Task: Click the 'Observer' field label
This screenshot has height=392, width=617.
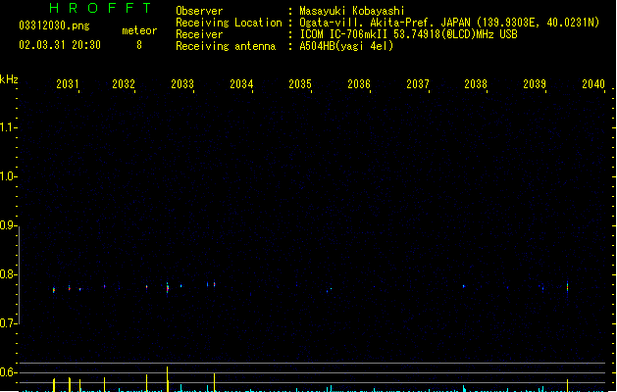Action: click(x=199, y=11)
